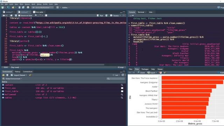The width and height of the screenshot is (224, 126).
Task: Open the Session menu
Action: click(x=27, y=4)
